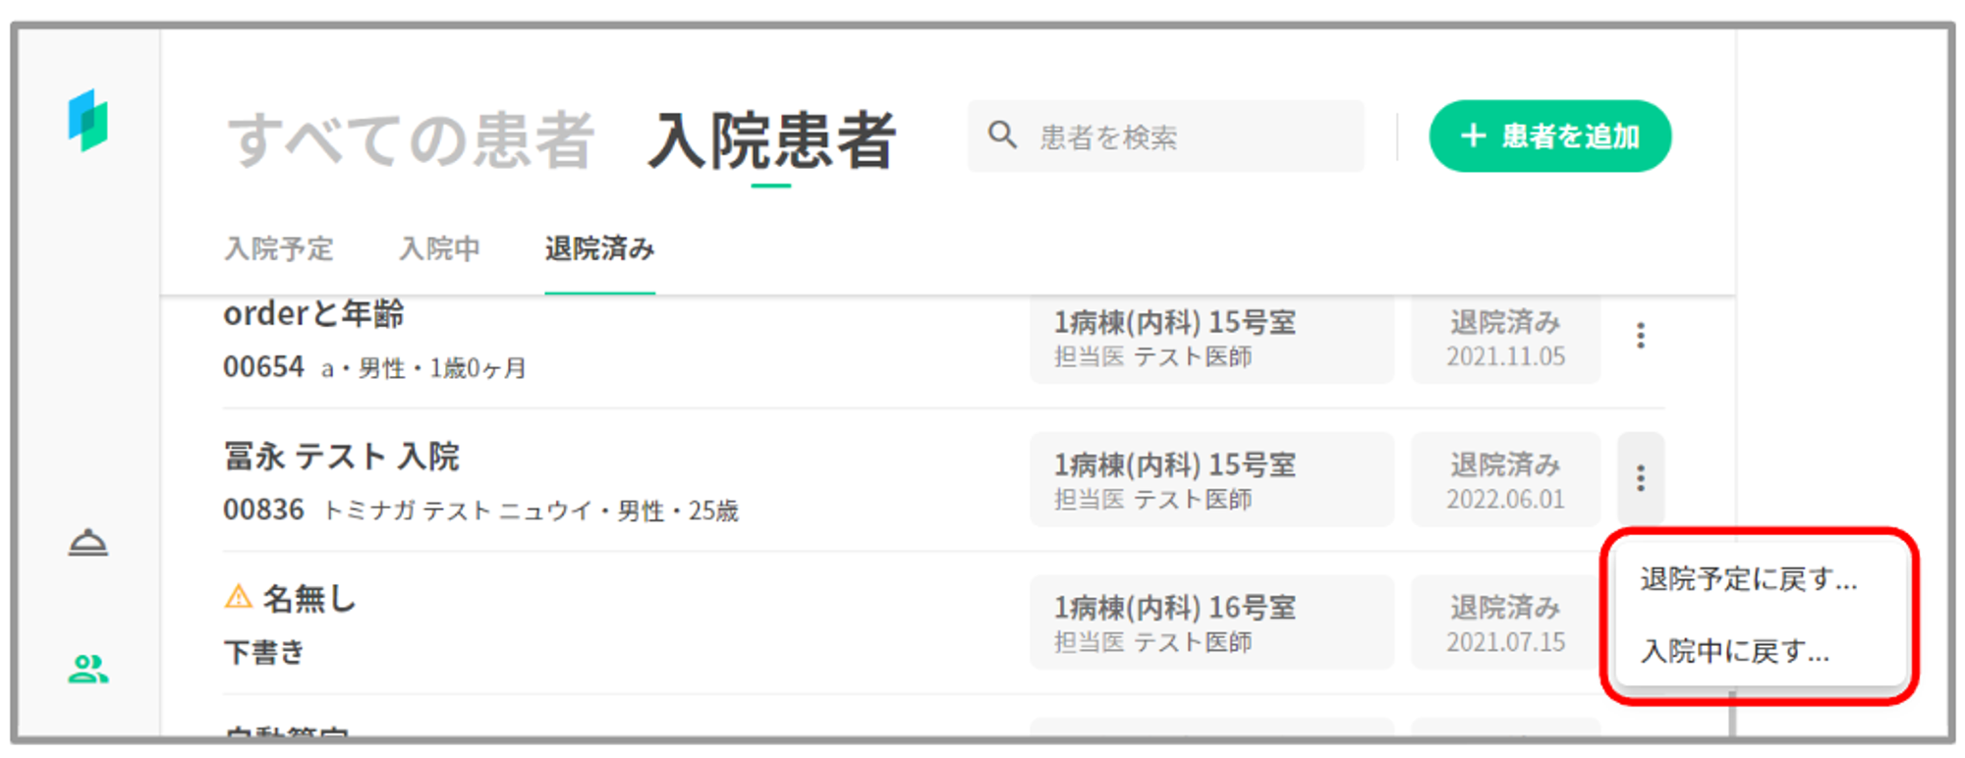Select the 入院患者 heading tab
1965x758 pixels.
[x=771, y=140]
